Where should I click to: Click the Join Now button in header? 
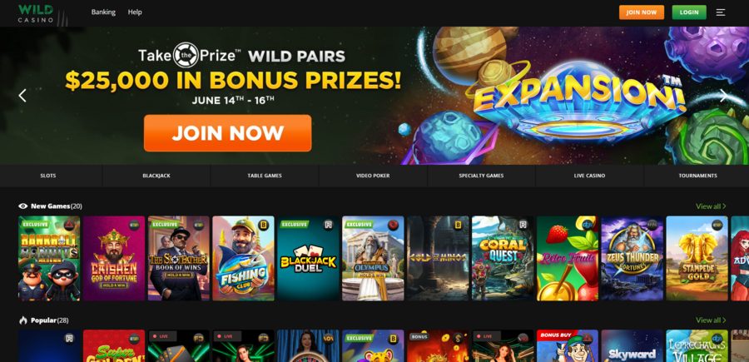[x=641, y=12]
